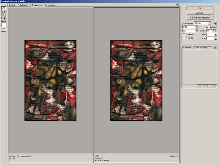
Task: Select the Zoom tool
Action: point(4,16)
